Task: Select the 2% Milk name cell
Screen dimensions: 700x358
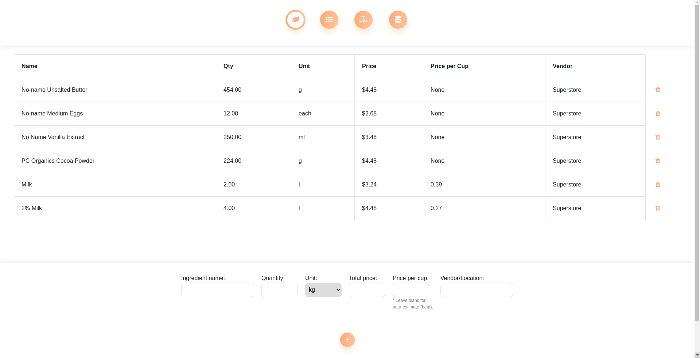Action: click(115, 208)
